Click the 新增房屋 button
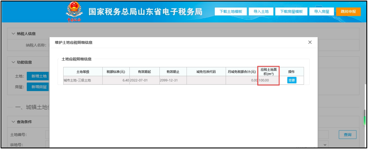 [39, 87]
